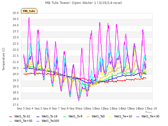
Task: Click the 25.0 y-axis tick label
Action: click(x=16, y=13)
